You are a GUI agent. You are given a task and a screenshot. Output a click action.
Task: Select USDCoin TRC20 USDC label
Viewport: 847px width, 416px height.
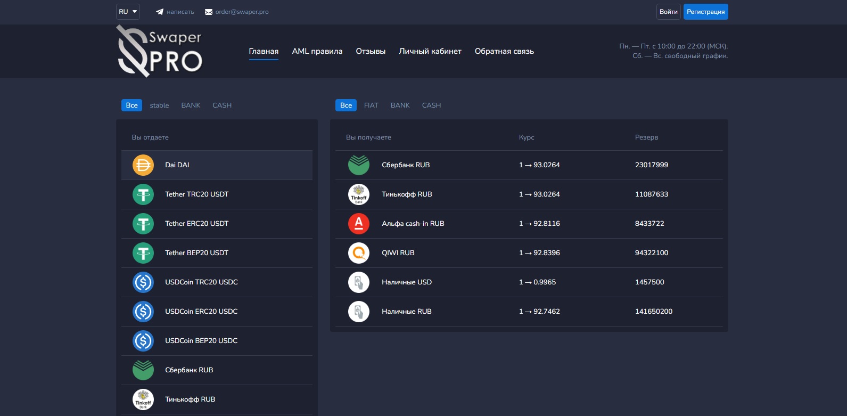201,282
